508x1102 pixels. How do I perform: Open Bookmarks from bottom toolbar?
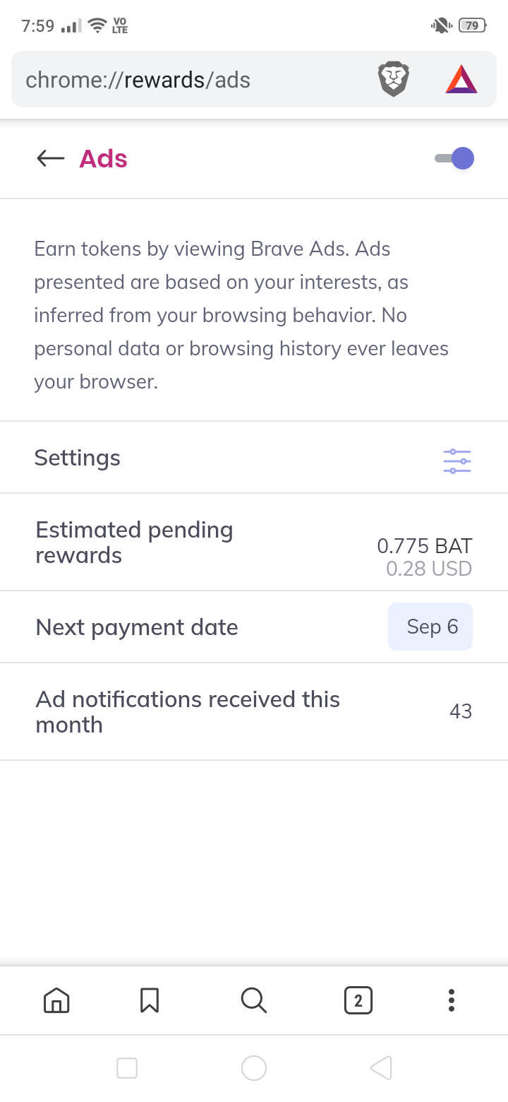pyautogui.click(x=150, y=1000)
